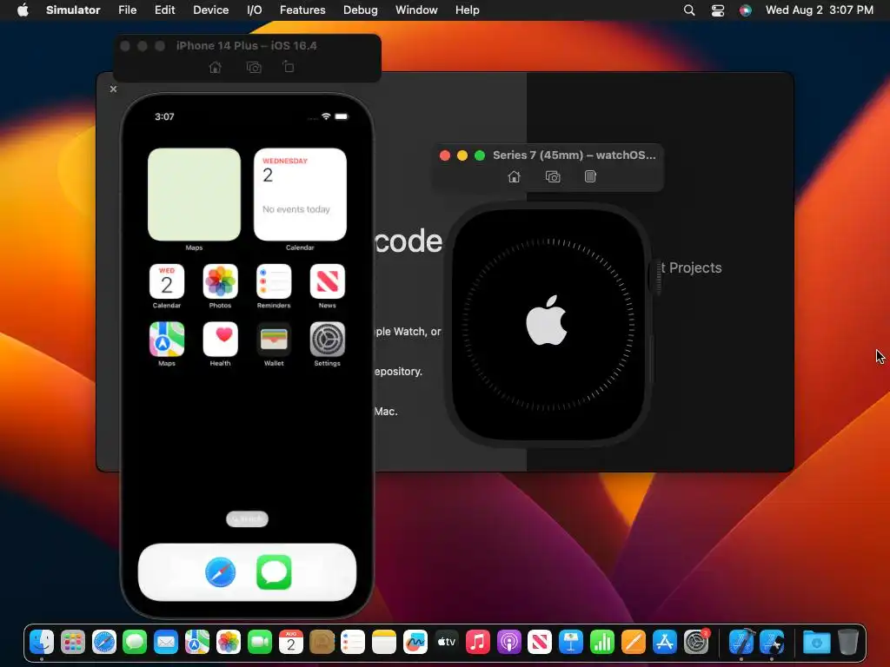Open the Features menu
Viewport: 890px width, 667px height.
tap(302, 10)
